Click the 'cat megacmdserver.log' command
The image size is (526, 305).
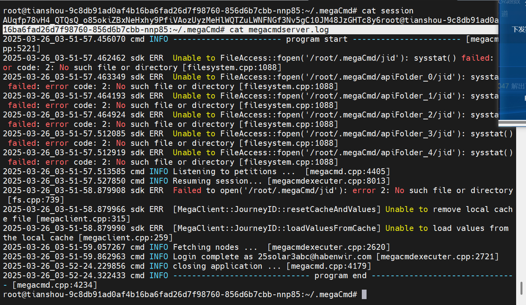click(279, 30)
